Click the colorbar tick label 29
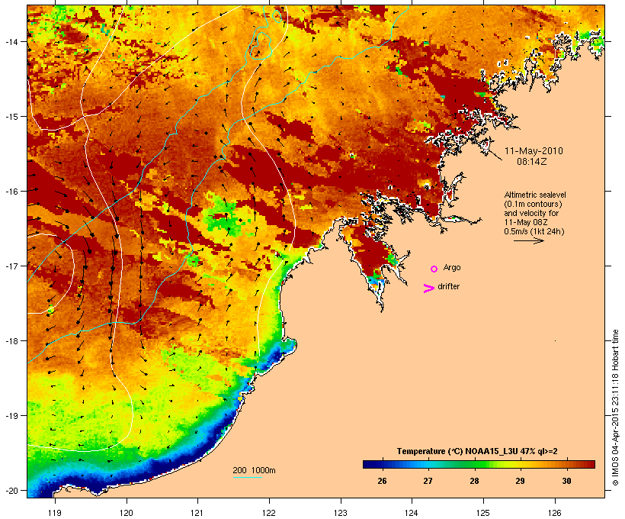Viewport: 625px width, 519px height. pos(520,481)
